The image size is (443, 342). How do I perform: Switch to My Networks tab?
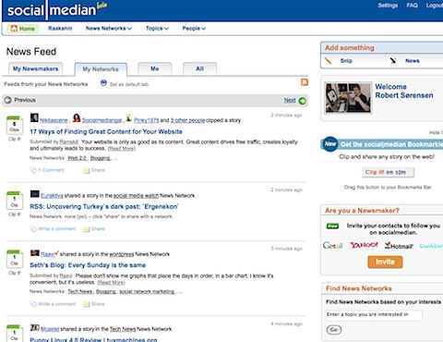click(101, 69)
